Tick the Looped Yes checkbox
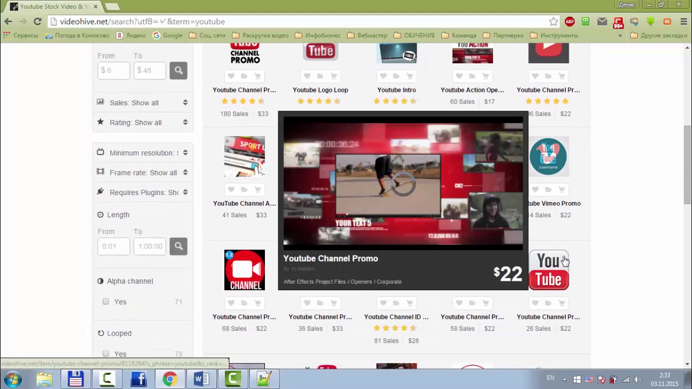Image resolution: width=692 pixels, height=389 pixels. [x=106, y=354]
